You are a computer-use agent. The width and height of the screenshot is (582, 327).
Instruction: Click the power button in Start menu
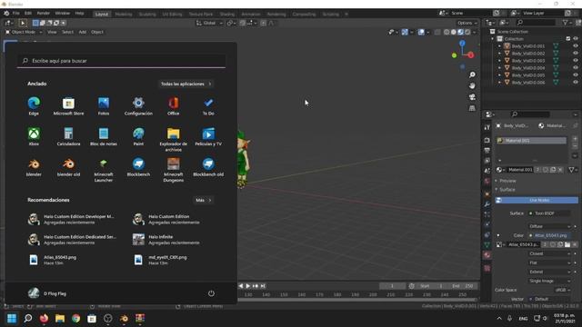click(211, 293)
